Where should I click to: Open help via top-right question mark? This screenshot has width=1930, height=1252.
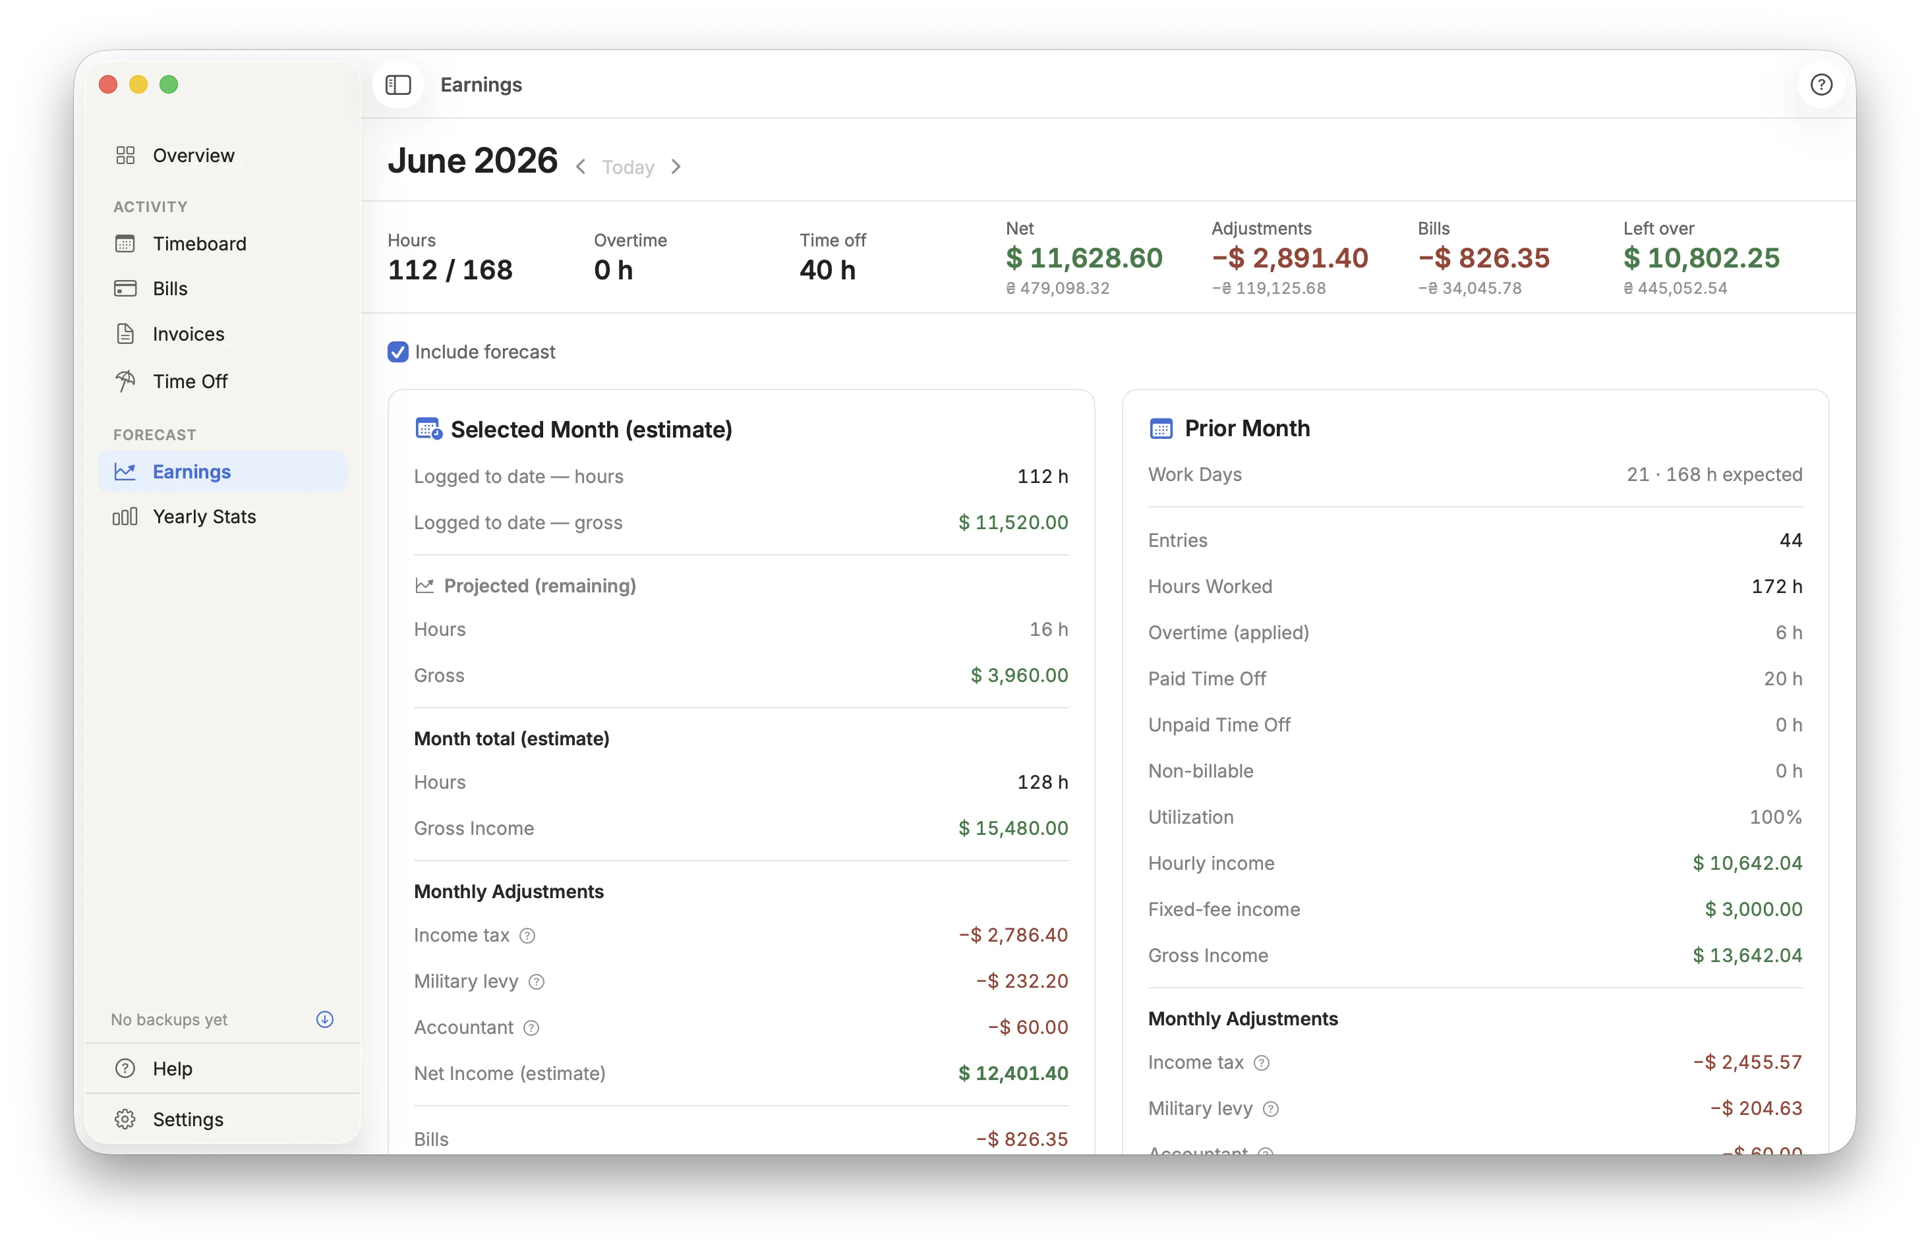1821,84
